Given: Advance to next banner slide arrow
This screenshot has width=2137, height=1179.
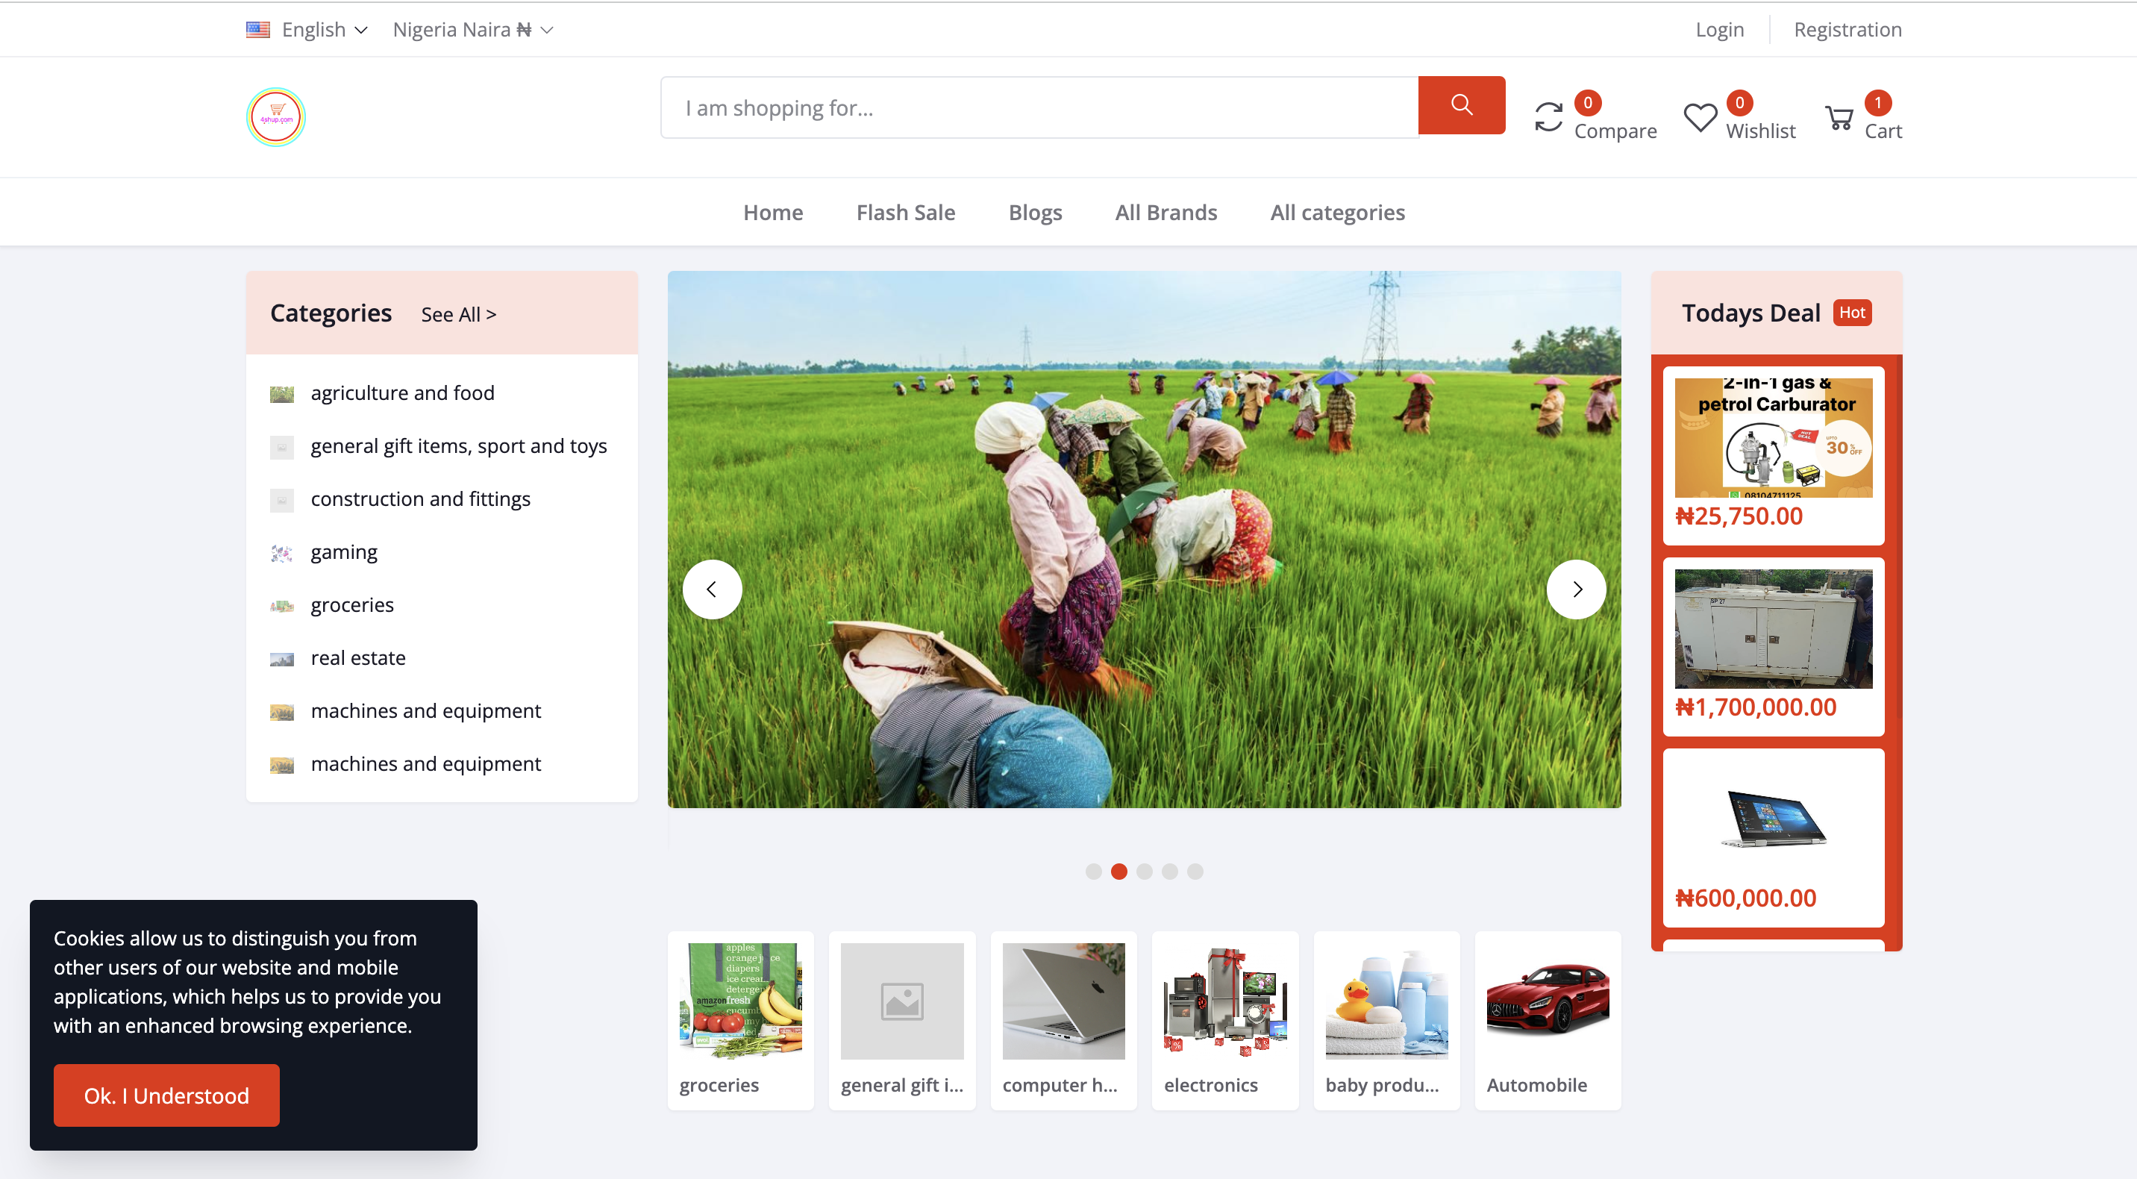Looking at the screenshot, I should coord(1576,589).
